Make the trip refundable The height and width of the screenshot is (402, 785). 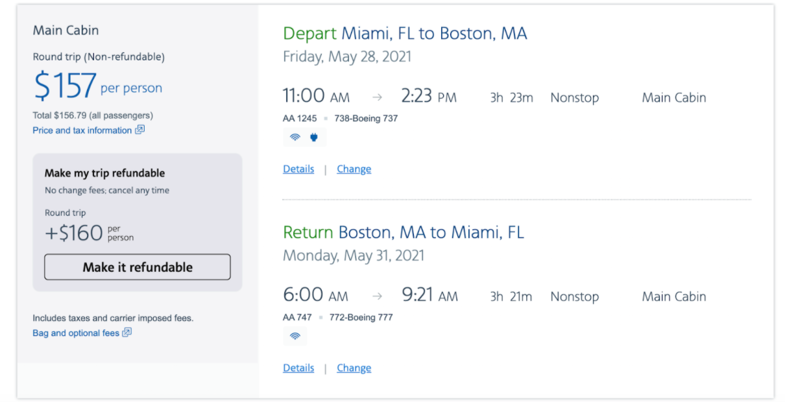pos(138,267)
